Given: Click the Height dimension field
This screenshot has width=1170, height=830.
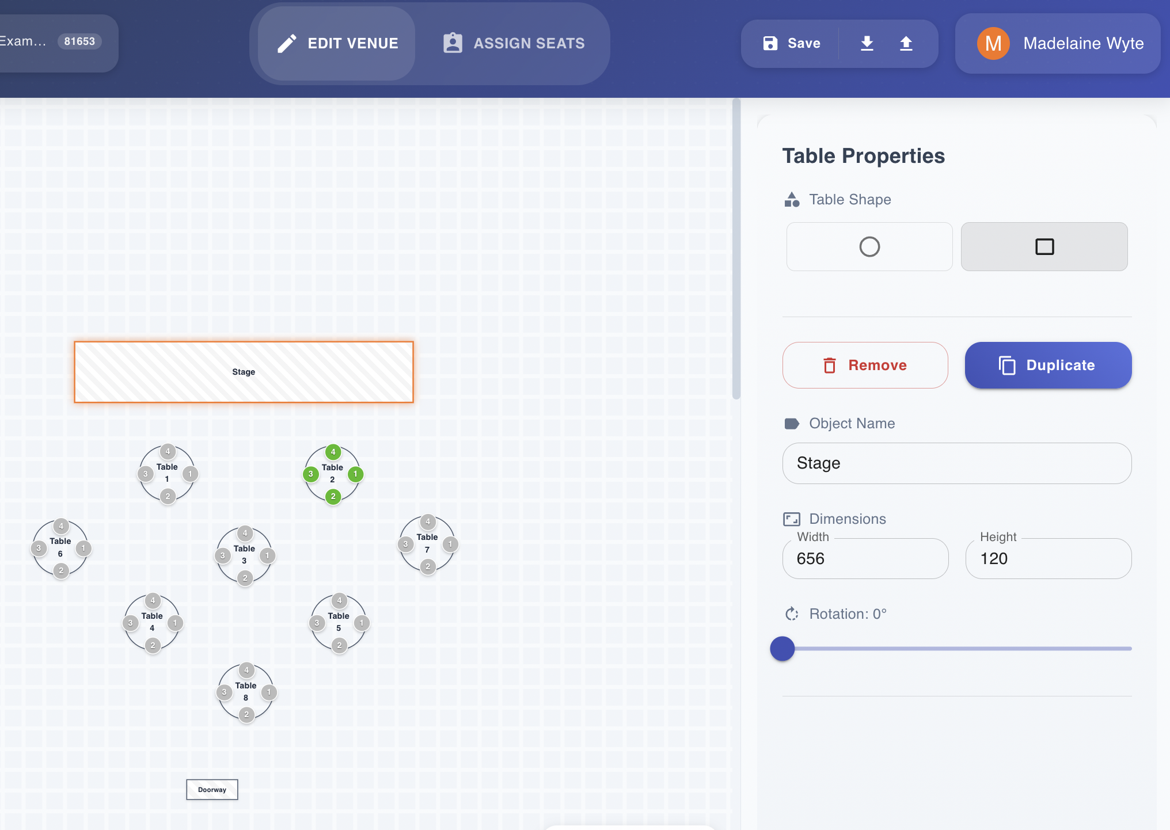Looking at the screenshot, I should [x=1048, y=558].
